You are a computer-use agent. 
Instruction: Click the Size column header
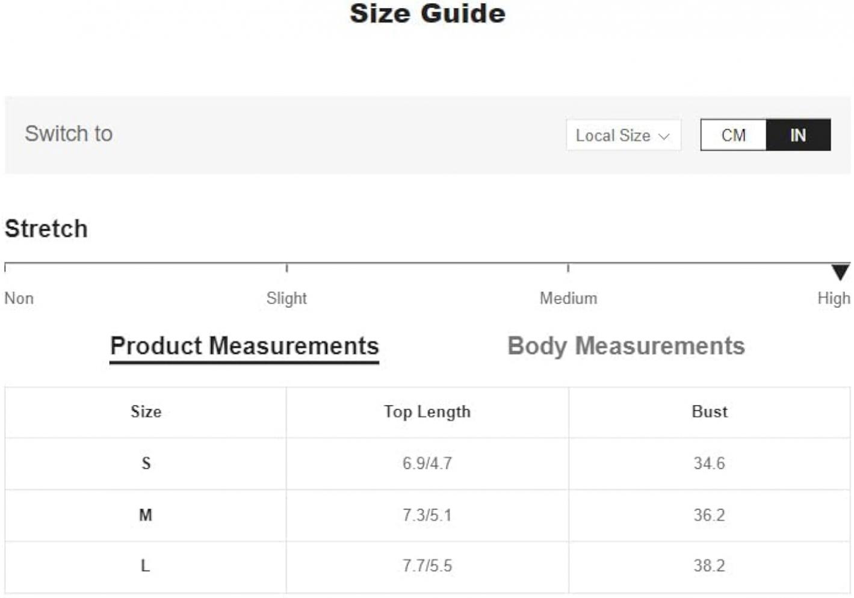tap(146, 412)
